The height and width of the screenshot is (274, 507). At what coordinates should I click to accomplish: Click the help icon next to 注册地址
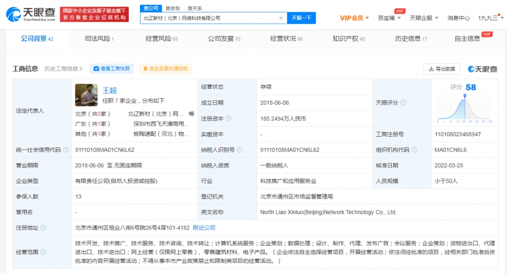point(43,228)
